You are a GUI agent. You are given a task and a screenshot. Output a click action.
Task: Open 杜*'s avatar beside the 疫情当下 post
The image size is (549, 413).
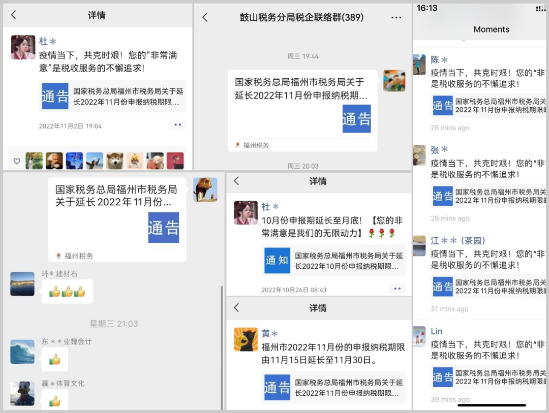(23, 47)
